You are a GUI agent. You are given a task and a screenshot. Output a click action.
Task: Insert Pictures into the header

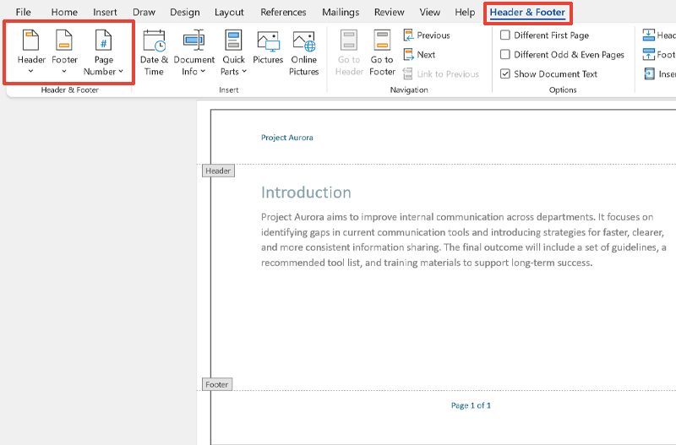[x=268, y=42]
